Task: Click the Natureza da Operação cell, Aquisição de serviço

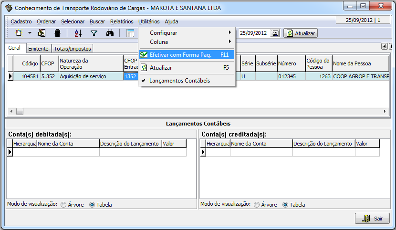Action: point(90,76)
